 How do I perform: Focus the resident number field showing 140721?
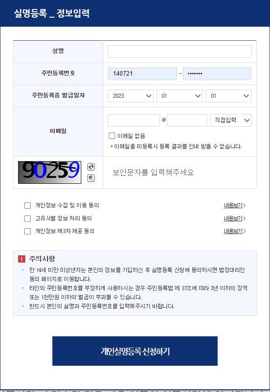[142, 74]
